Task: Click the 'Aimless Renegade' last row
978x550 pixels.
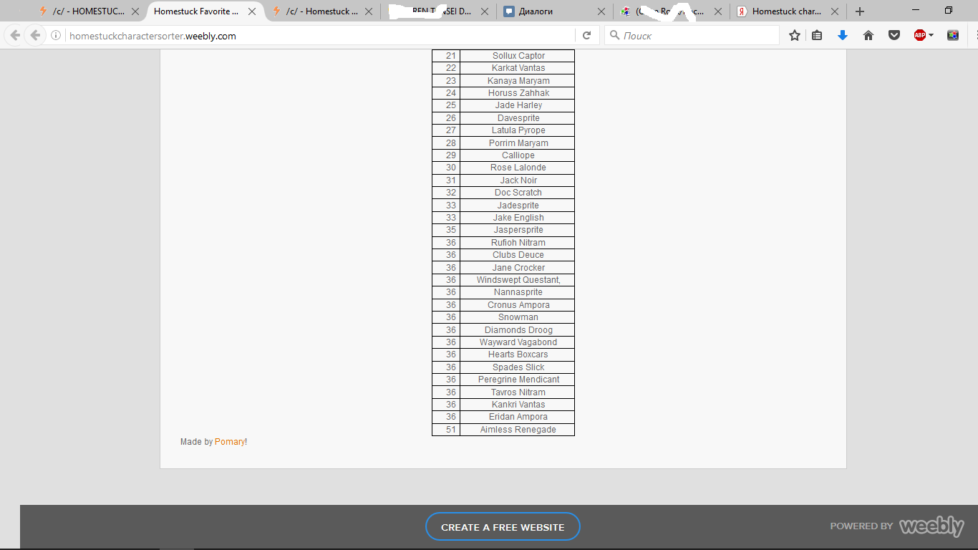Action: pyautogui.click(x=503, y=430)
